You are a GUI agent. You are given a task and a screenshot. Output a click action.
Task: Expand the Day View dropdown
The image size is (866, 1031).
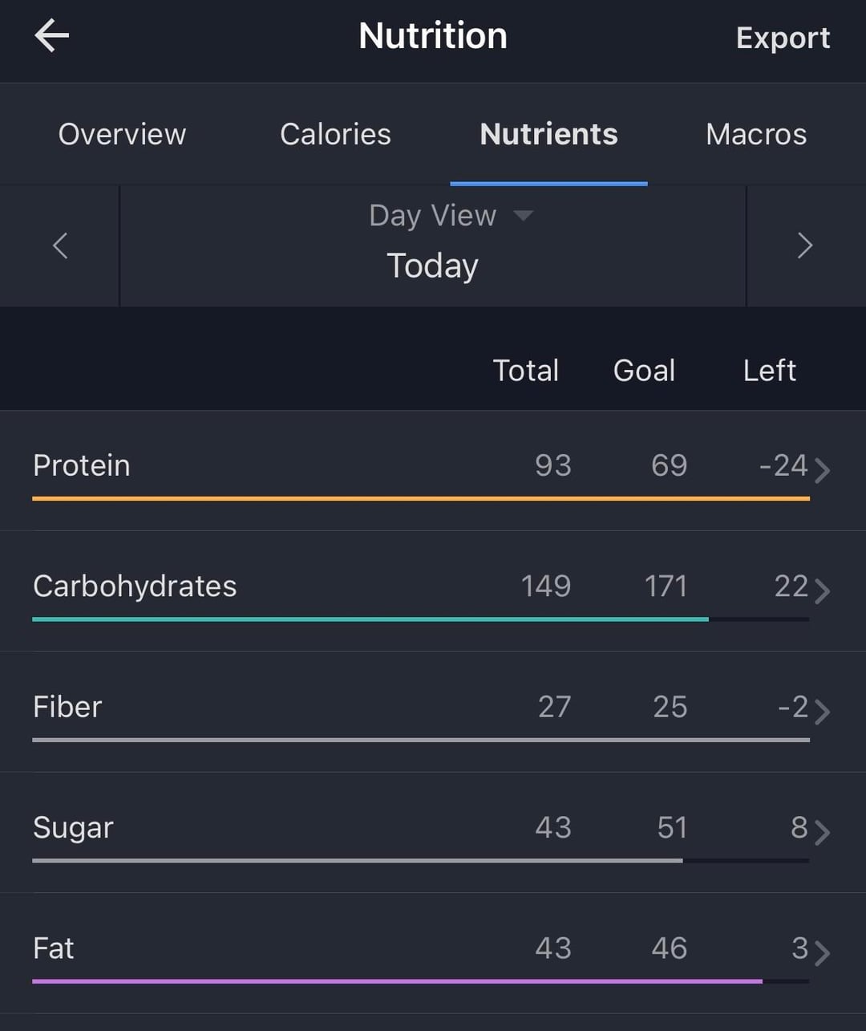click(x=433, y=215)
